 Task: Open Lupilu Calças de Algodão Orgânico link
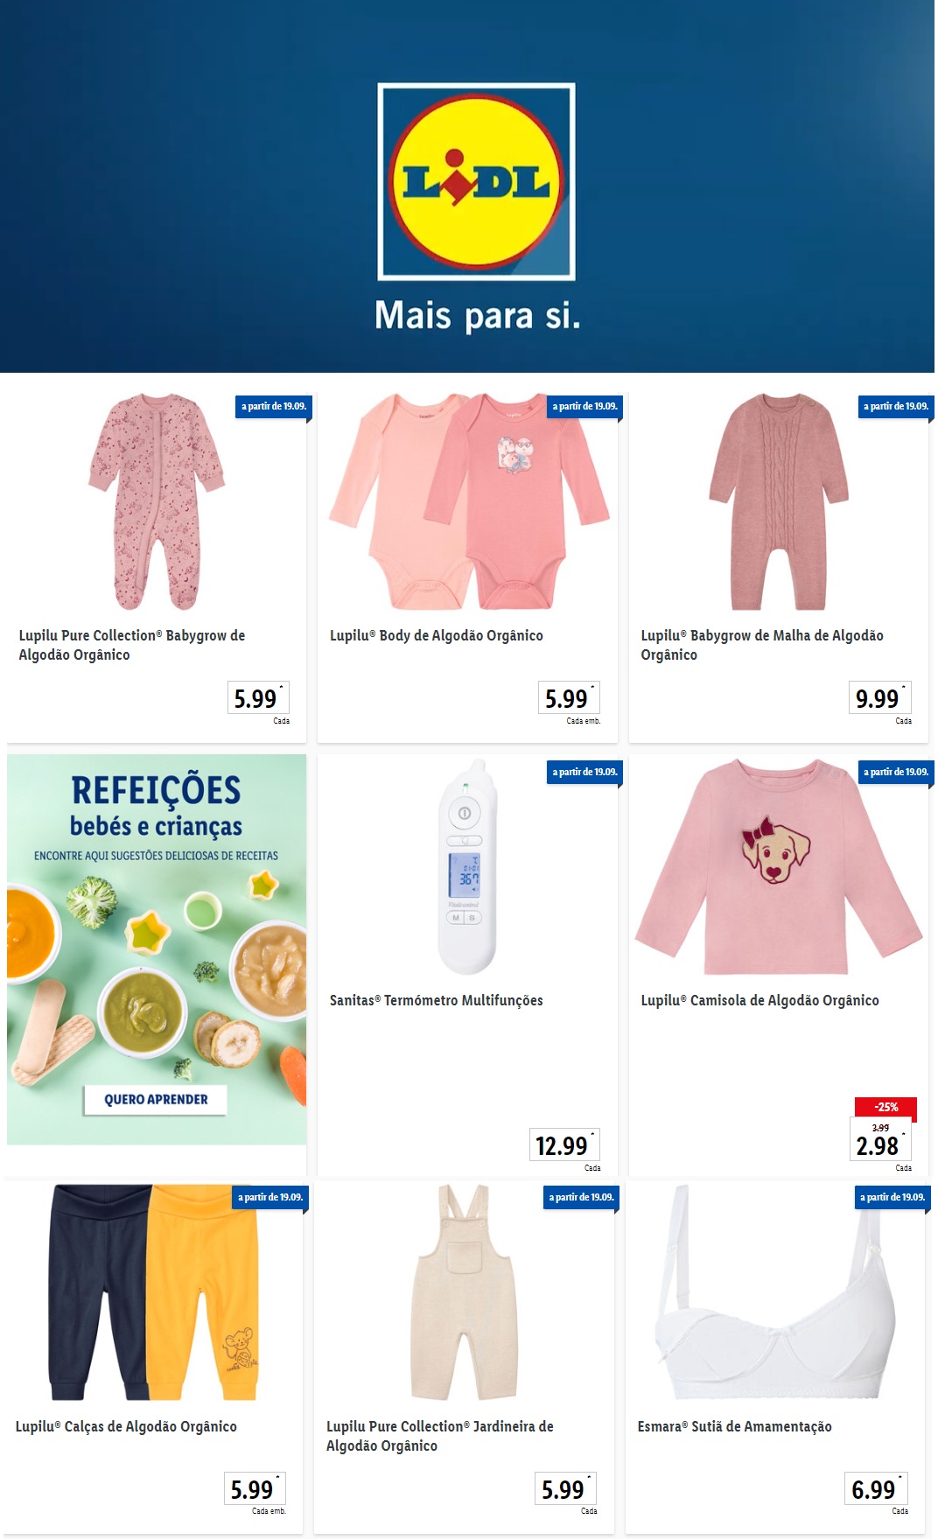126,1426
